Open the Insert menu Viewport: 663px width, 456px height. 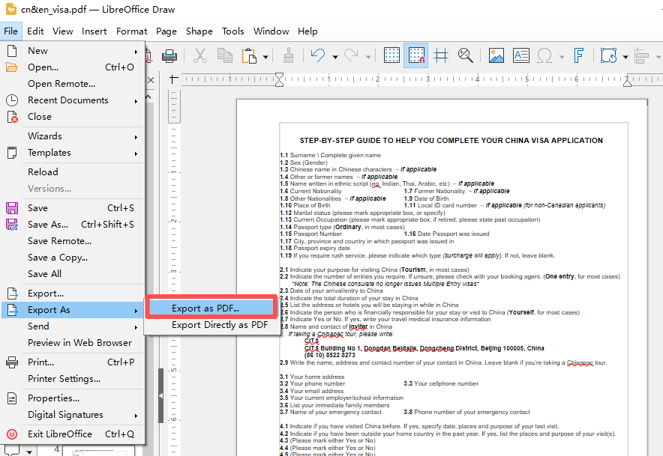pyautogui.click(x=94, y=31)
